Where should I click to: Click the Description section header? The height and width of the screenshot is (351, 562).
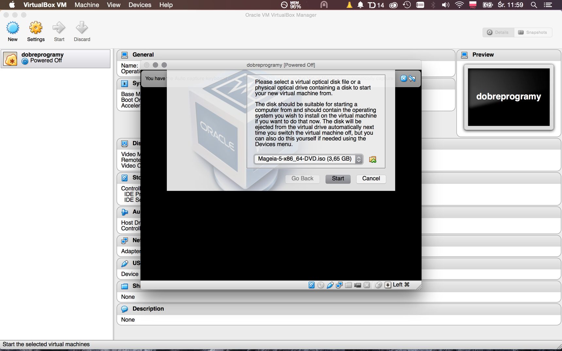339,309
